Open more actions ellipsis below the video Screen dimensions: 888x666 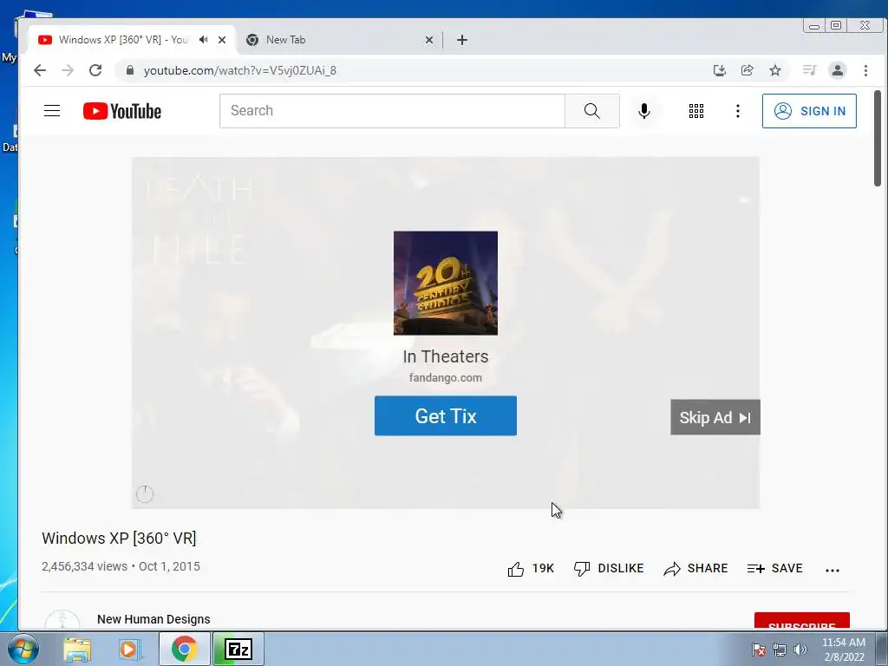(x=832, y=570)
